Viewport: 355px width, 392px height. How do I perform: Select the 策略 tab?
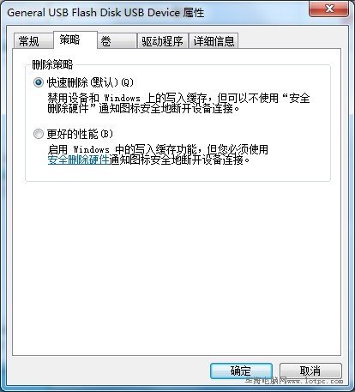(x=75, y=40)
